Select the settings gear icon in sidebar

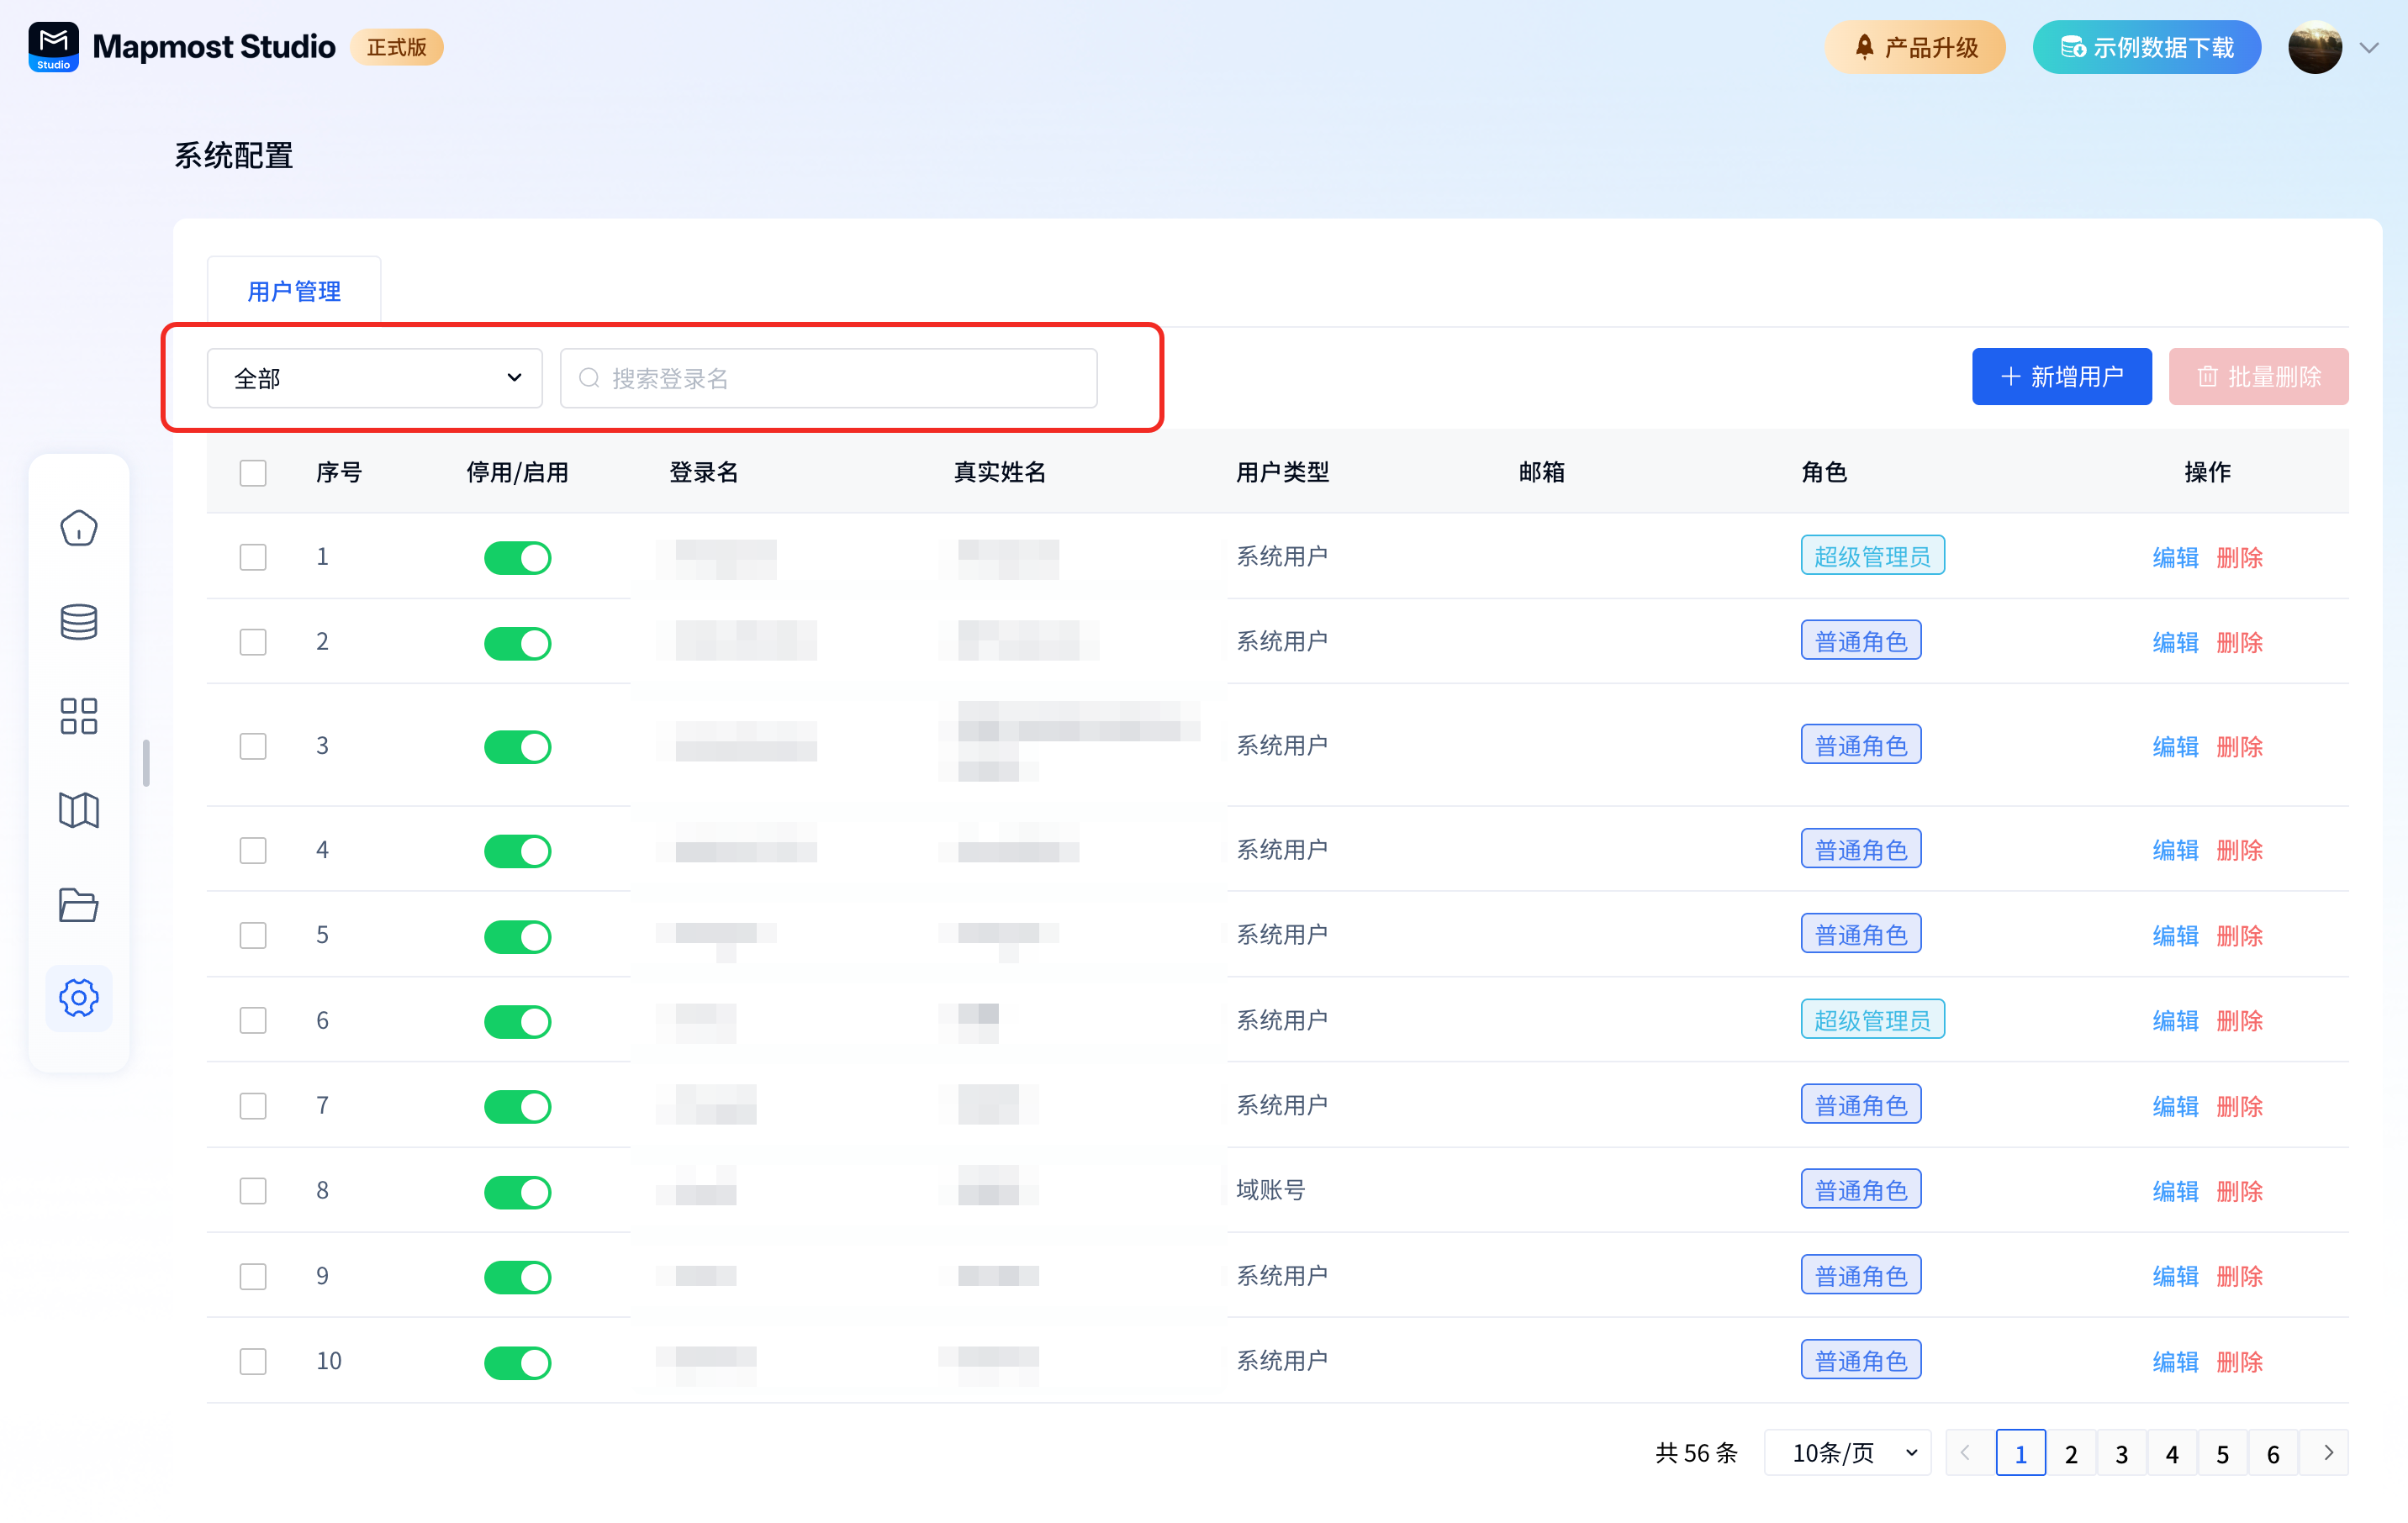pyautogui.click(x=78, y=997)
